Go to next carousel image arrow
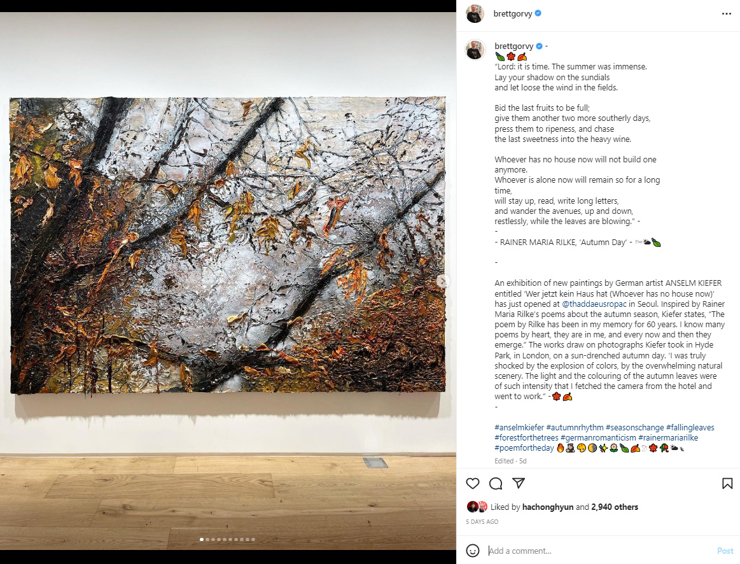 [x=442, y=282]
